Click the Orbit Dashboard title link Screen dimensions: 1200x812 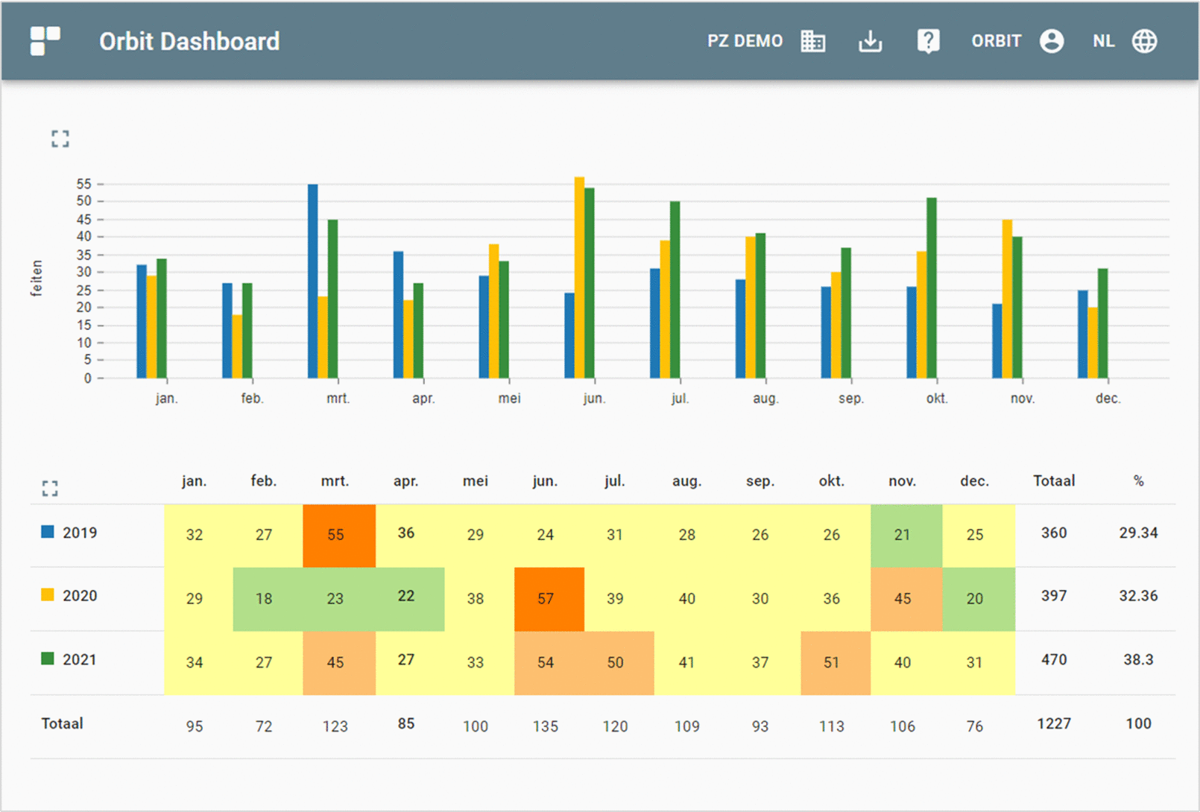click(190, 41)
